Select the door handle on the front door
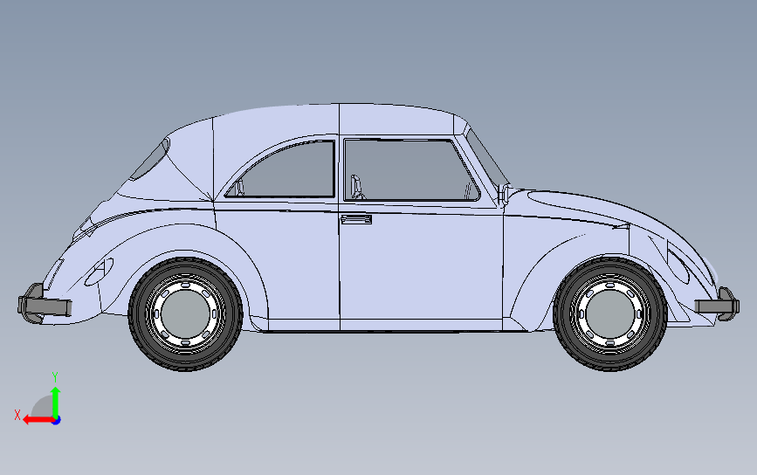The image size is (757, 475). coord(356,220)
